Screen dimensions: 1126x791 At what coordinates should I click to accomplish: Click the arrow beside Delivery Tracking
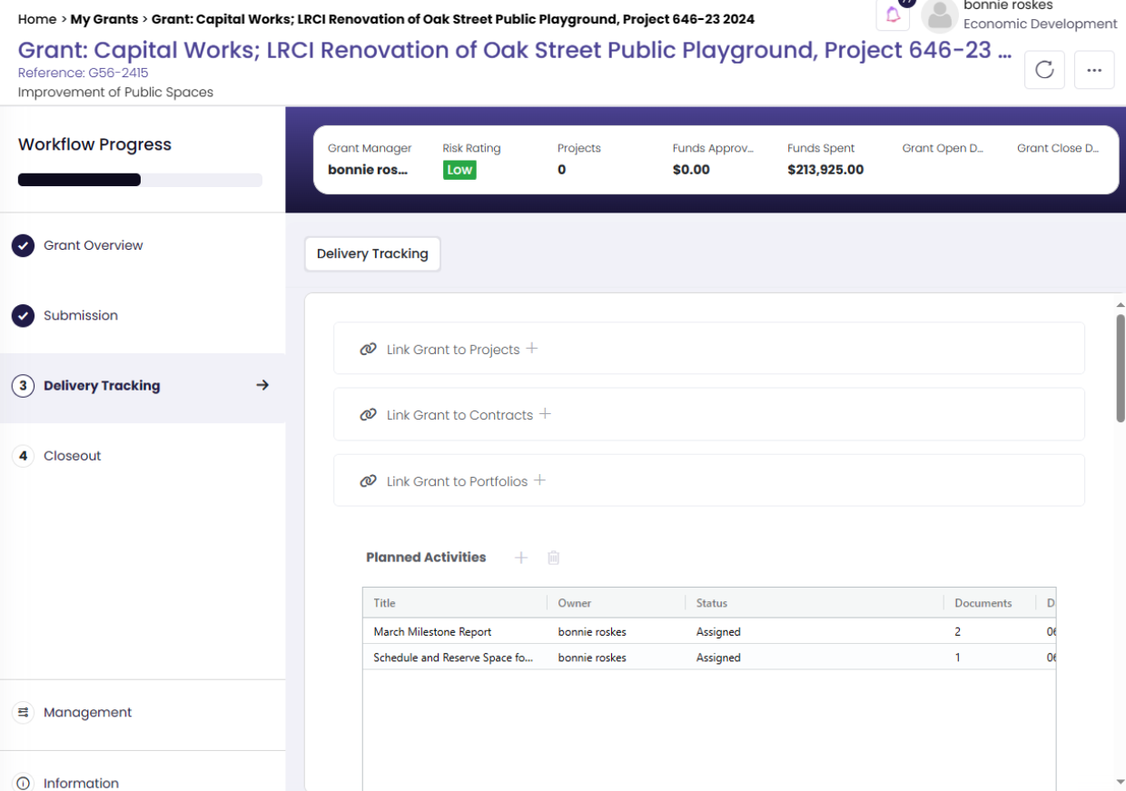[262, 385]
